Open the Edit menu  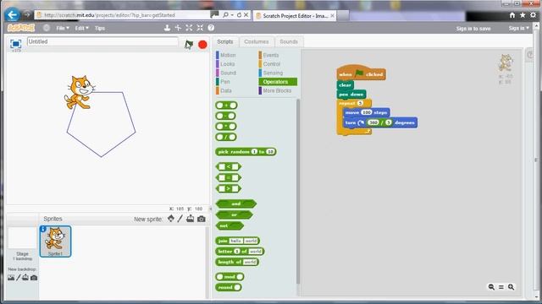click(82, 28)
